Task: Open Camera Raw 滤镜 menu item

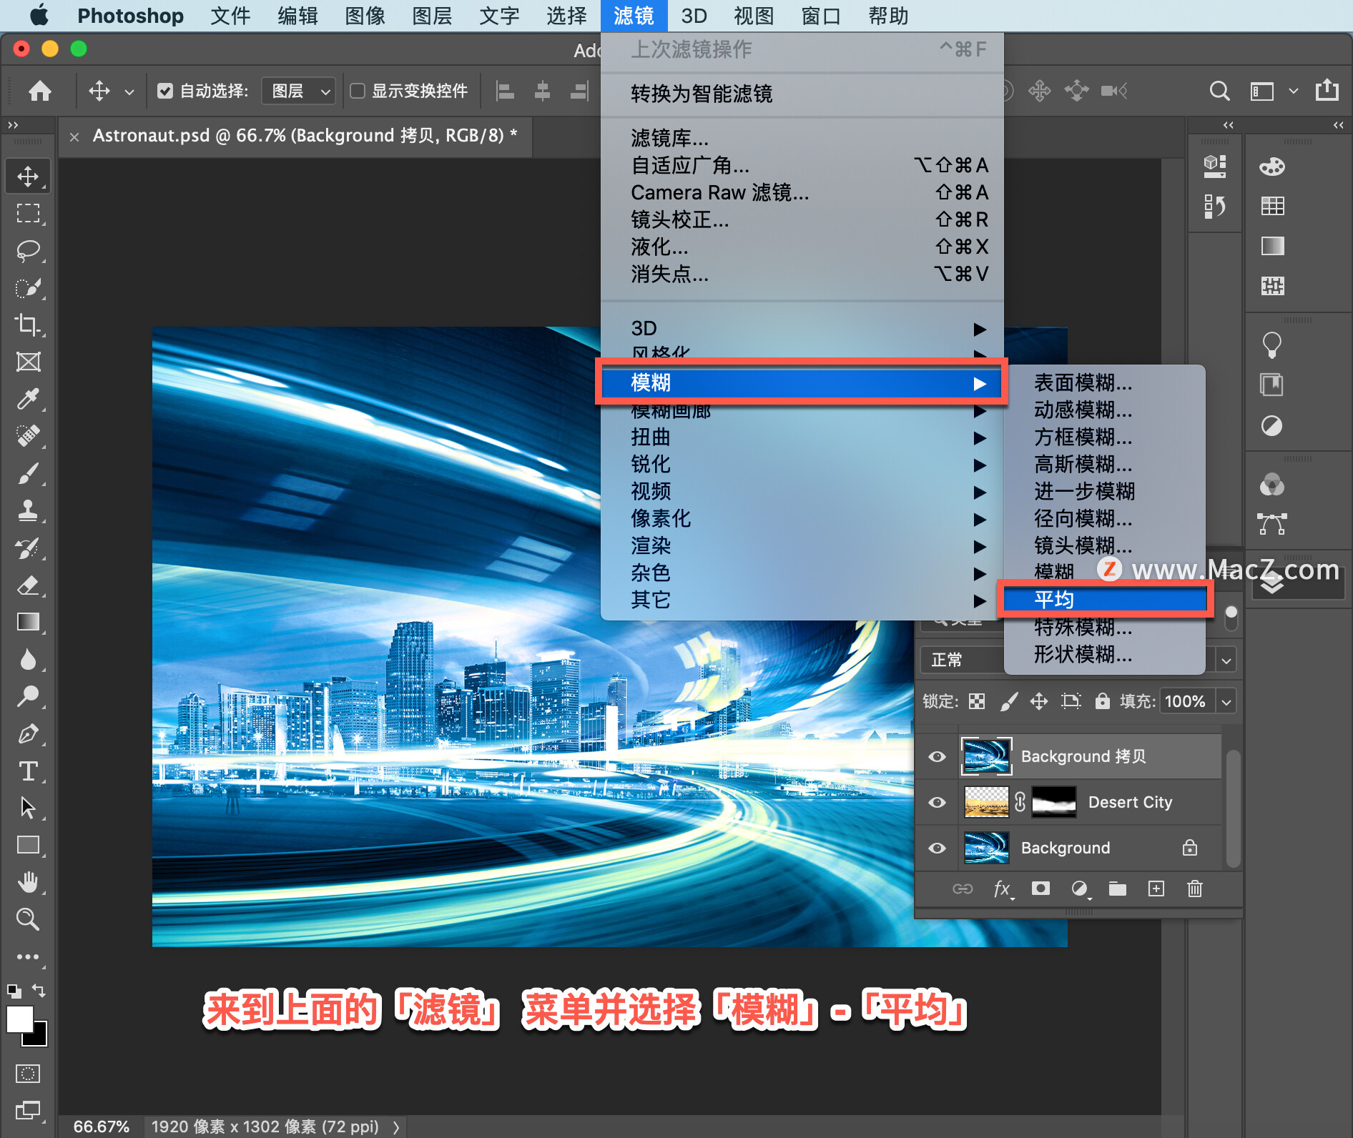Action: pos(802,192)
